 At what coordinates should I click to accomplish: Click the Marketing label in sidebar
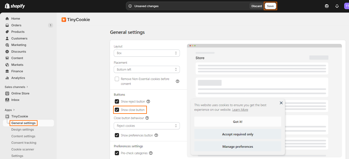(19, 45)
